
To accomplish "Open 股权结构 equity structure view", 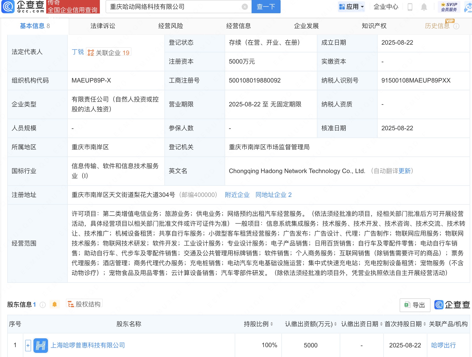I will [85, 304].
